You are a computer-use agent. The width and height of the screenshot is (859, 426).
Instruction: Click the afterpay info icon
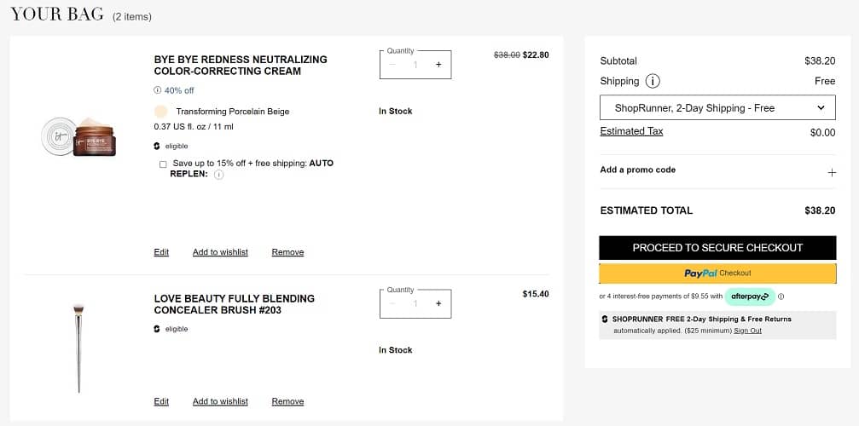coord(781,296)
